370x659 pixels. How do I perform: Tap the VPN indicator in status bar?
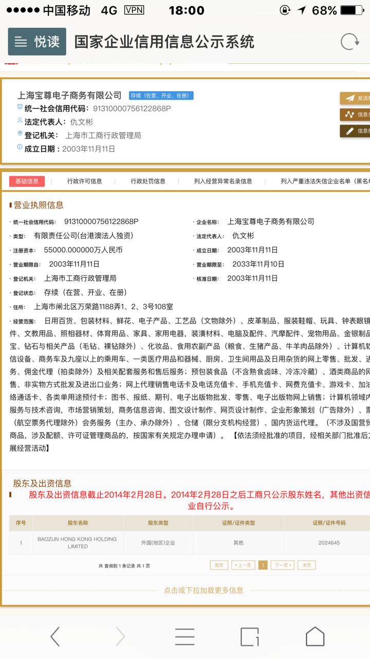click(x=134, y=10)
